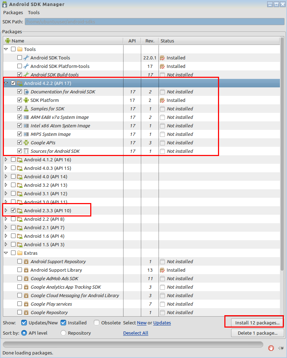Click the Intel x86 Atom System Image icon
287x358 pixels.
26,126
